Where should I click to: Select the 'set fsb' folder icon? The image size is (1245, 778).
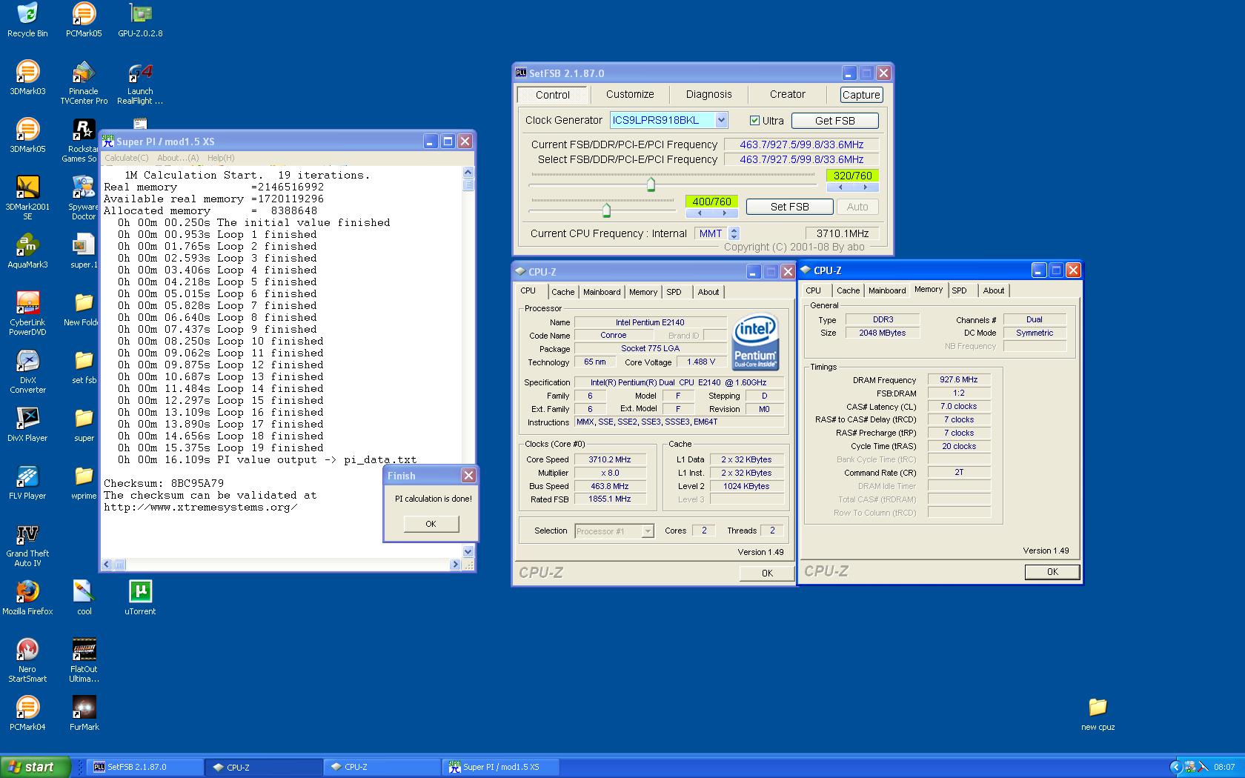tap(84, 367)
